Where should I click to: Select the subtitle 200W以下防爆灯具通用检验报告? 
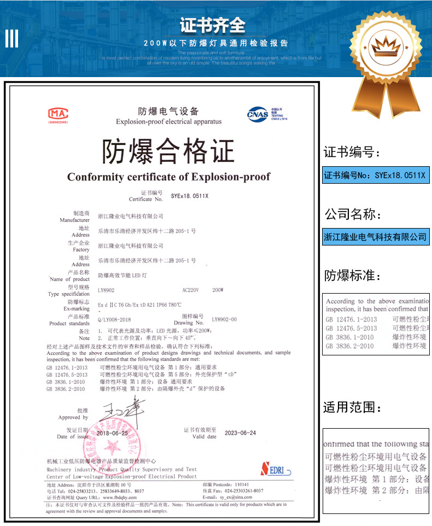coord(215,43)
